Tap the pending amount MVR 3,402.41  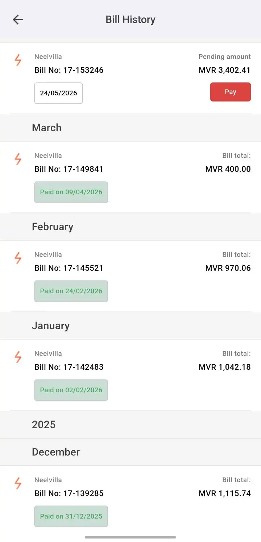[x=224, y=70]
